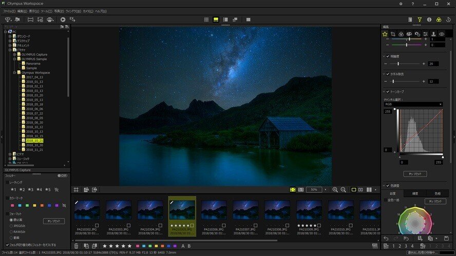This screenshot has height=256, width=456.
Task: Click the undo arrow in edit panel
Action: (x=386, y=239)
